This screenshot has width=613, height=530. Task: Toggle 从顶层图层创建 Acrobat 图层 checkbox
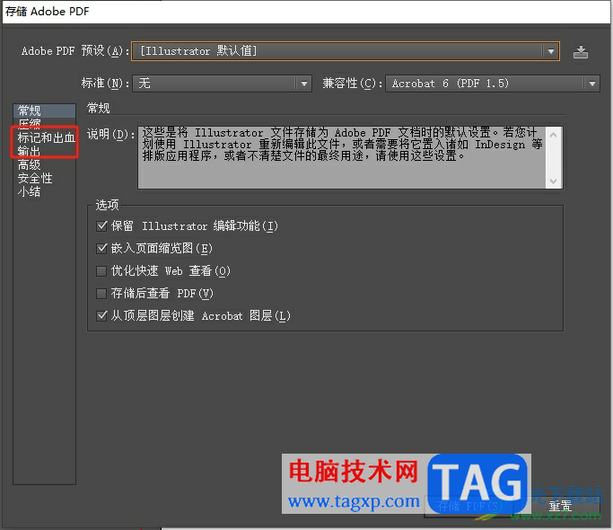pyautogui.click(x=101, y=315)
